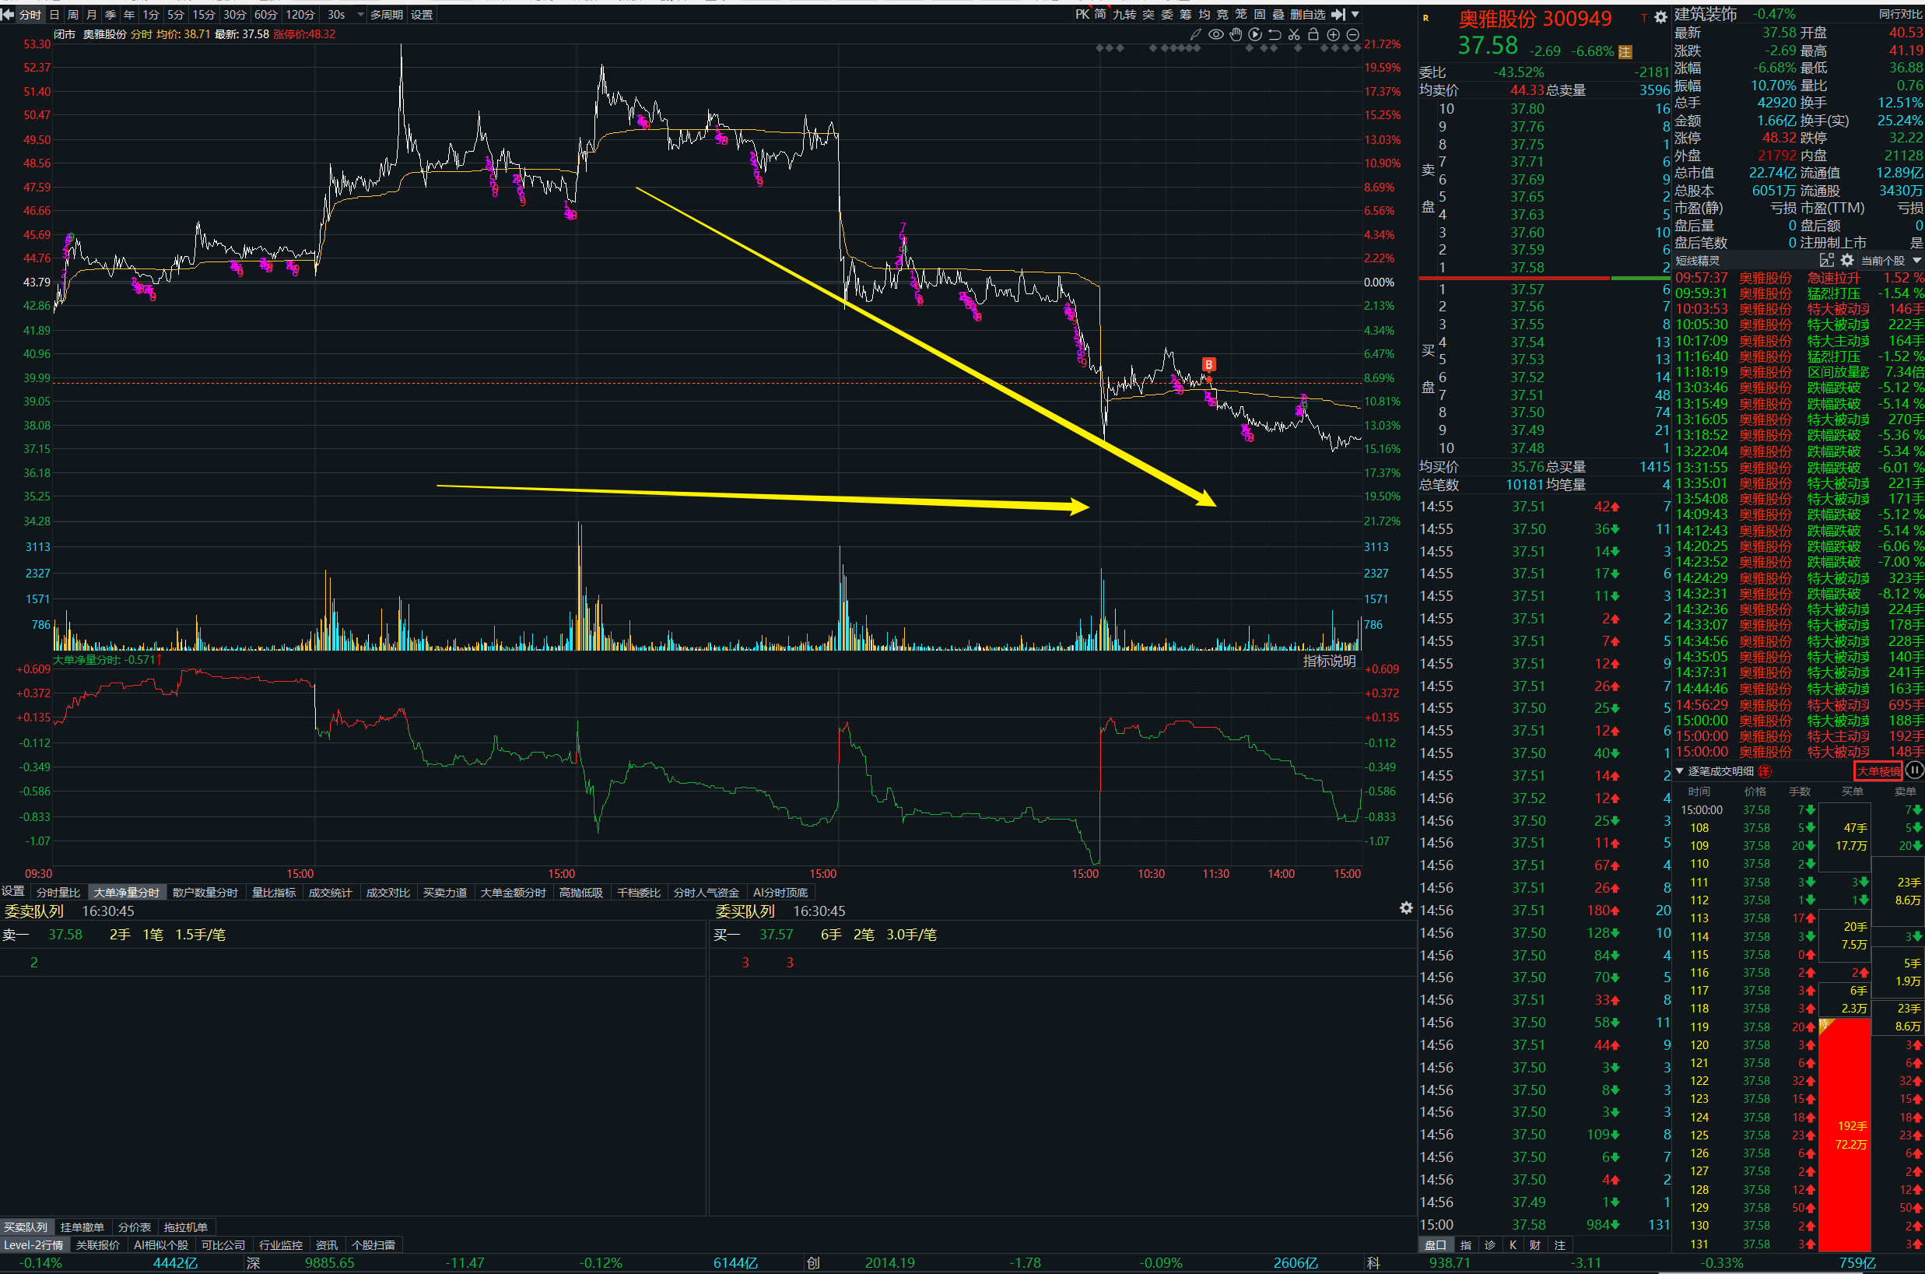Click the undo arrow icon

click(x=1275, y=34)
